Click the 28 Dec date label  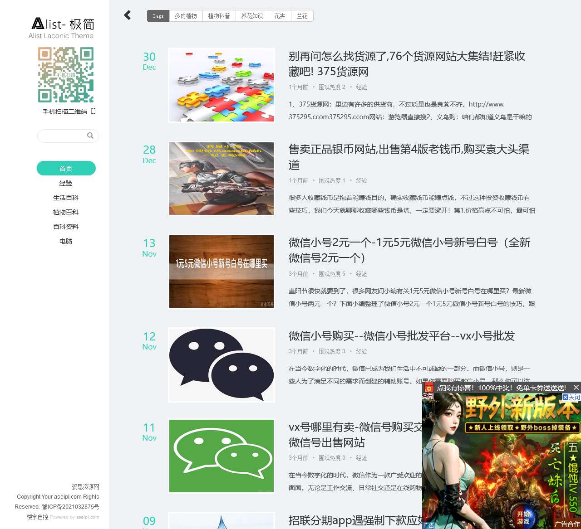[149, 154]
